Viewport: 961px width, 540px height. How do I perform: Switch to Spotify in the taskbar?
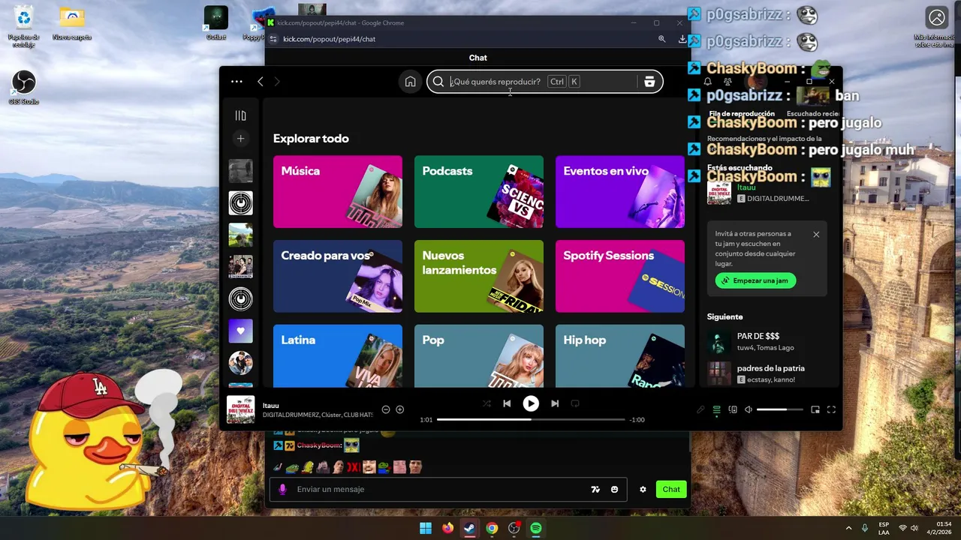coord(536,528)
